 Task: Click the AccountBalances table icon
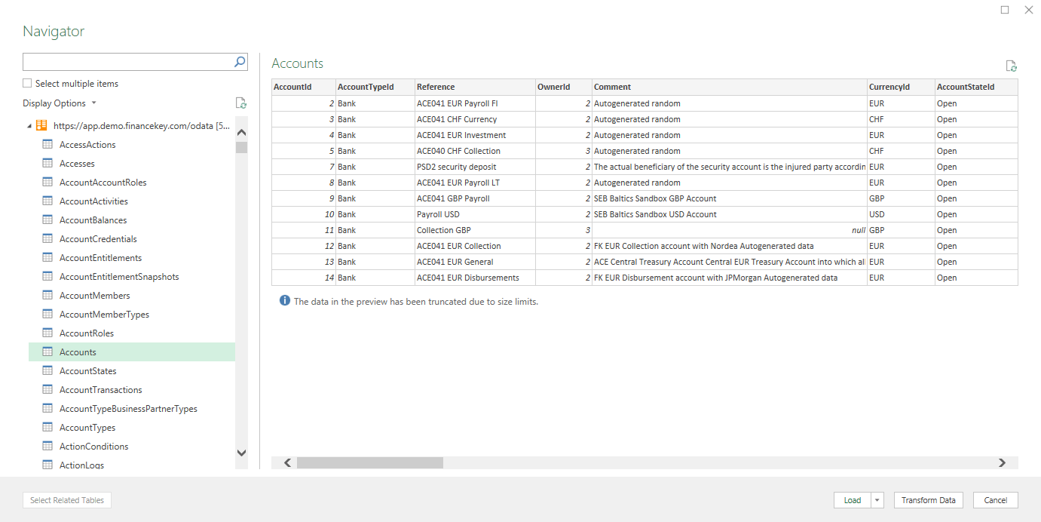(47, 220)
